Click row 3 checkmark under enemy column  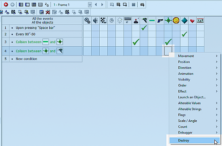point(168,42)
